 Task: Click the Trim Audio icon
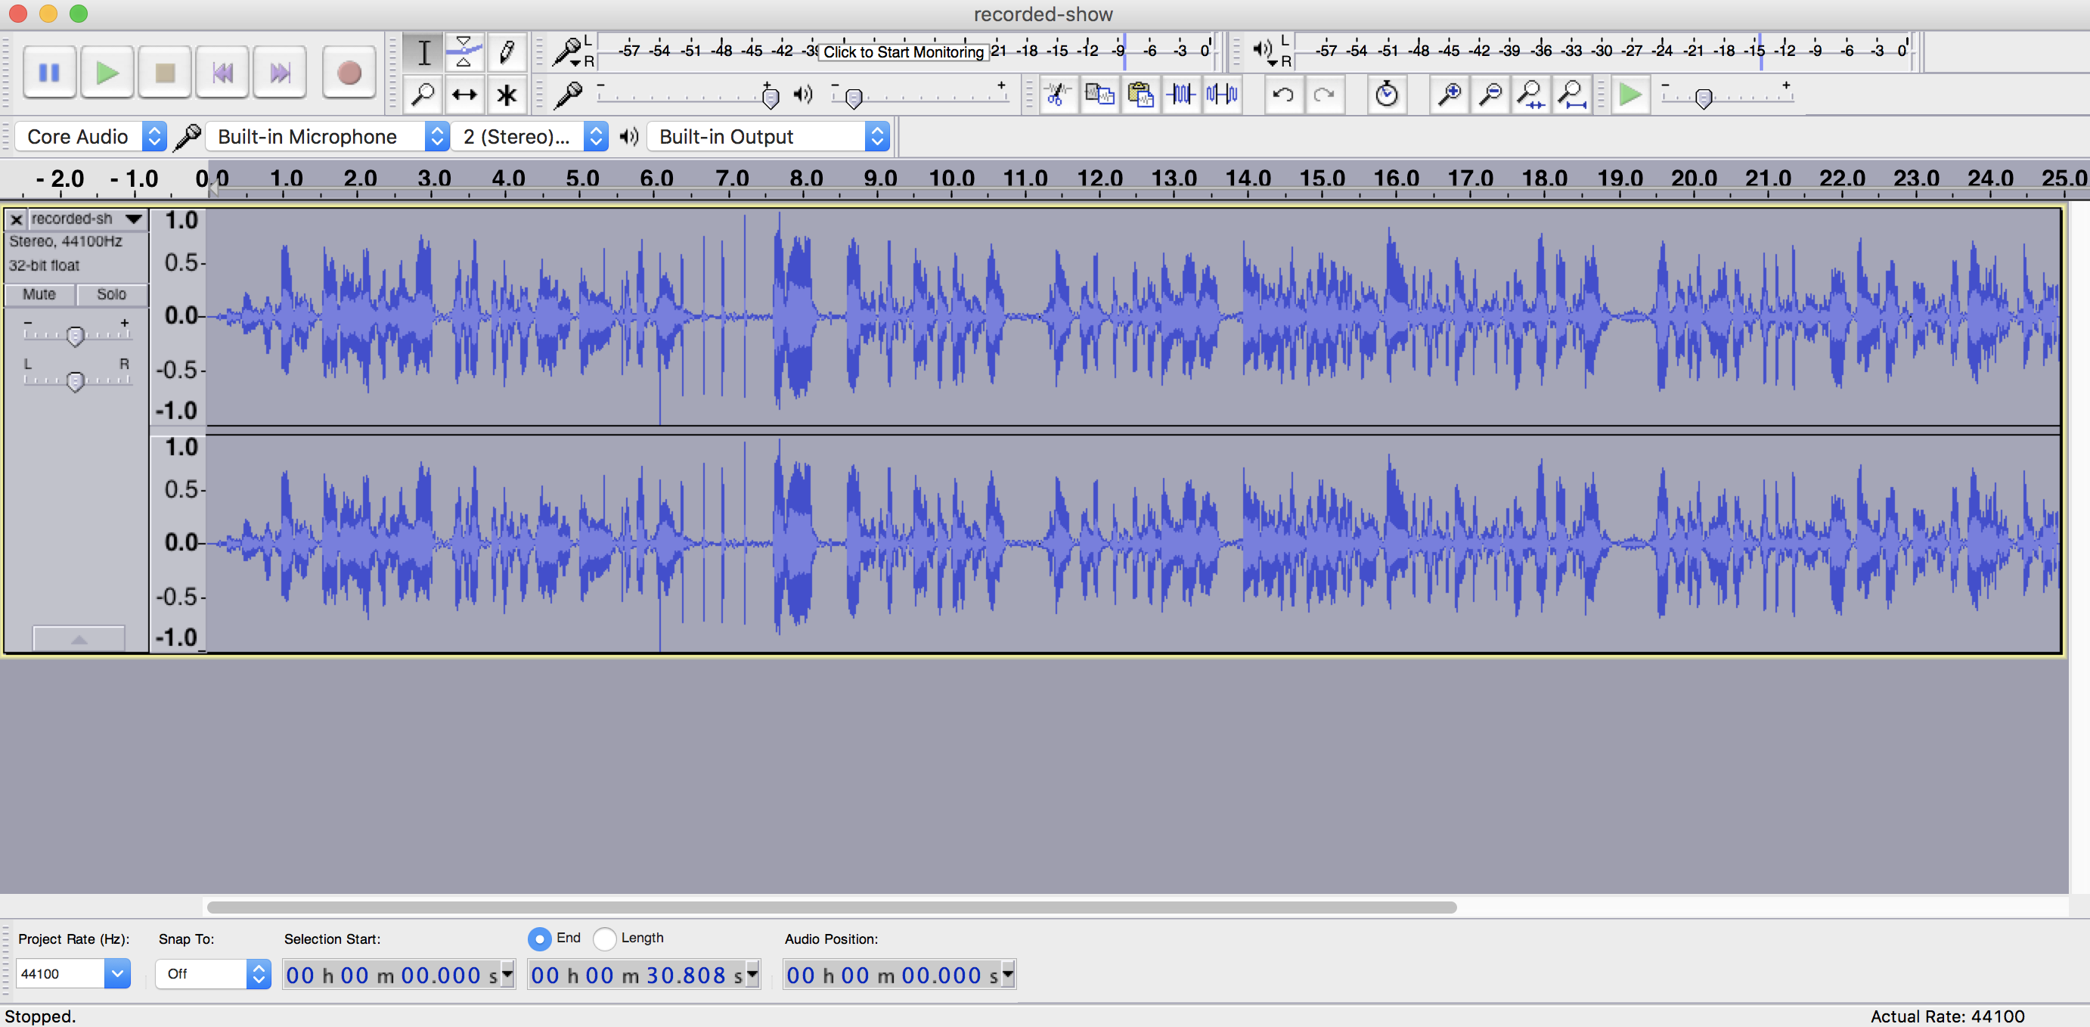click(1180, 95)
